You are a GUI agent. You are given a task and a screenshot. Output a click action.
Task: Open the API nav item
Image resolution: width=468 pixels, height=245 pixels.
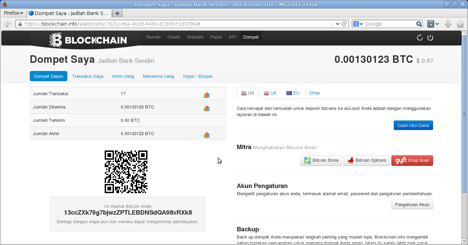[233, 37]
